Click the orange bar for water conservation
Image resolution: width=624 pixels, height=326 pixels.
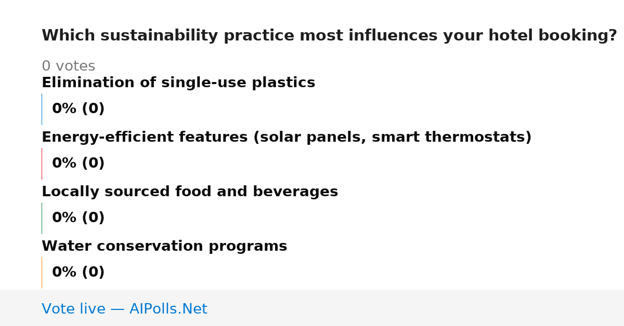coord(42,273)
